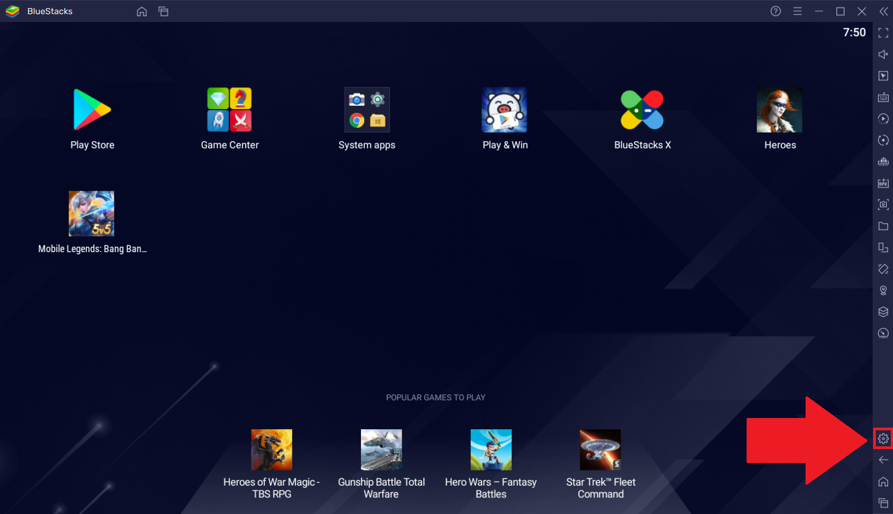Open the media manager folder icon

(883, 226)
